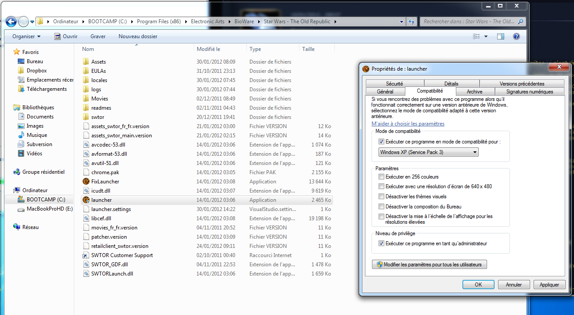Select the SWTOR Customer Support shortcut icon

(86, 255)
